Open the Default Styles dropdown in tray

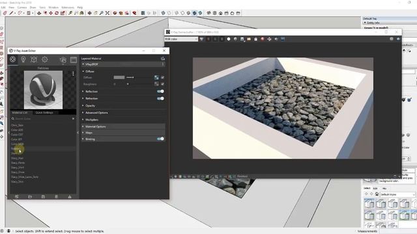pos(397,194)
